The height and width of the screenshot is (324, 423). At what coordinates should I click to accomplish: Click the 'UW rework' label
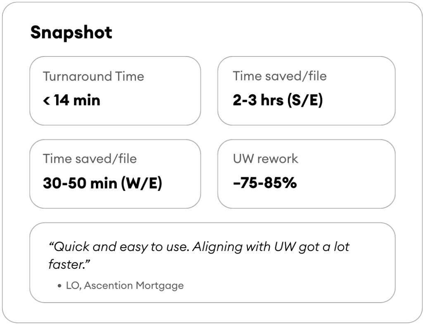[266, 159]
